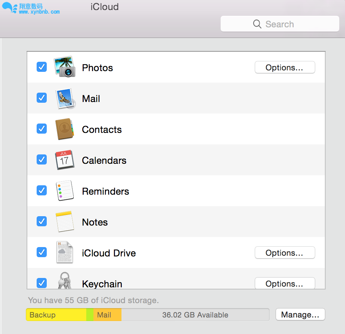Open Options for Photos
Screen dimensions: 345x334
coord(285,67)
